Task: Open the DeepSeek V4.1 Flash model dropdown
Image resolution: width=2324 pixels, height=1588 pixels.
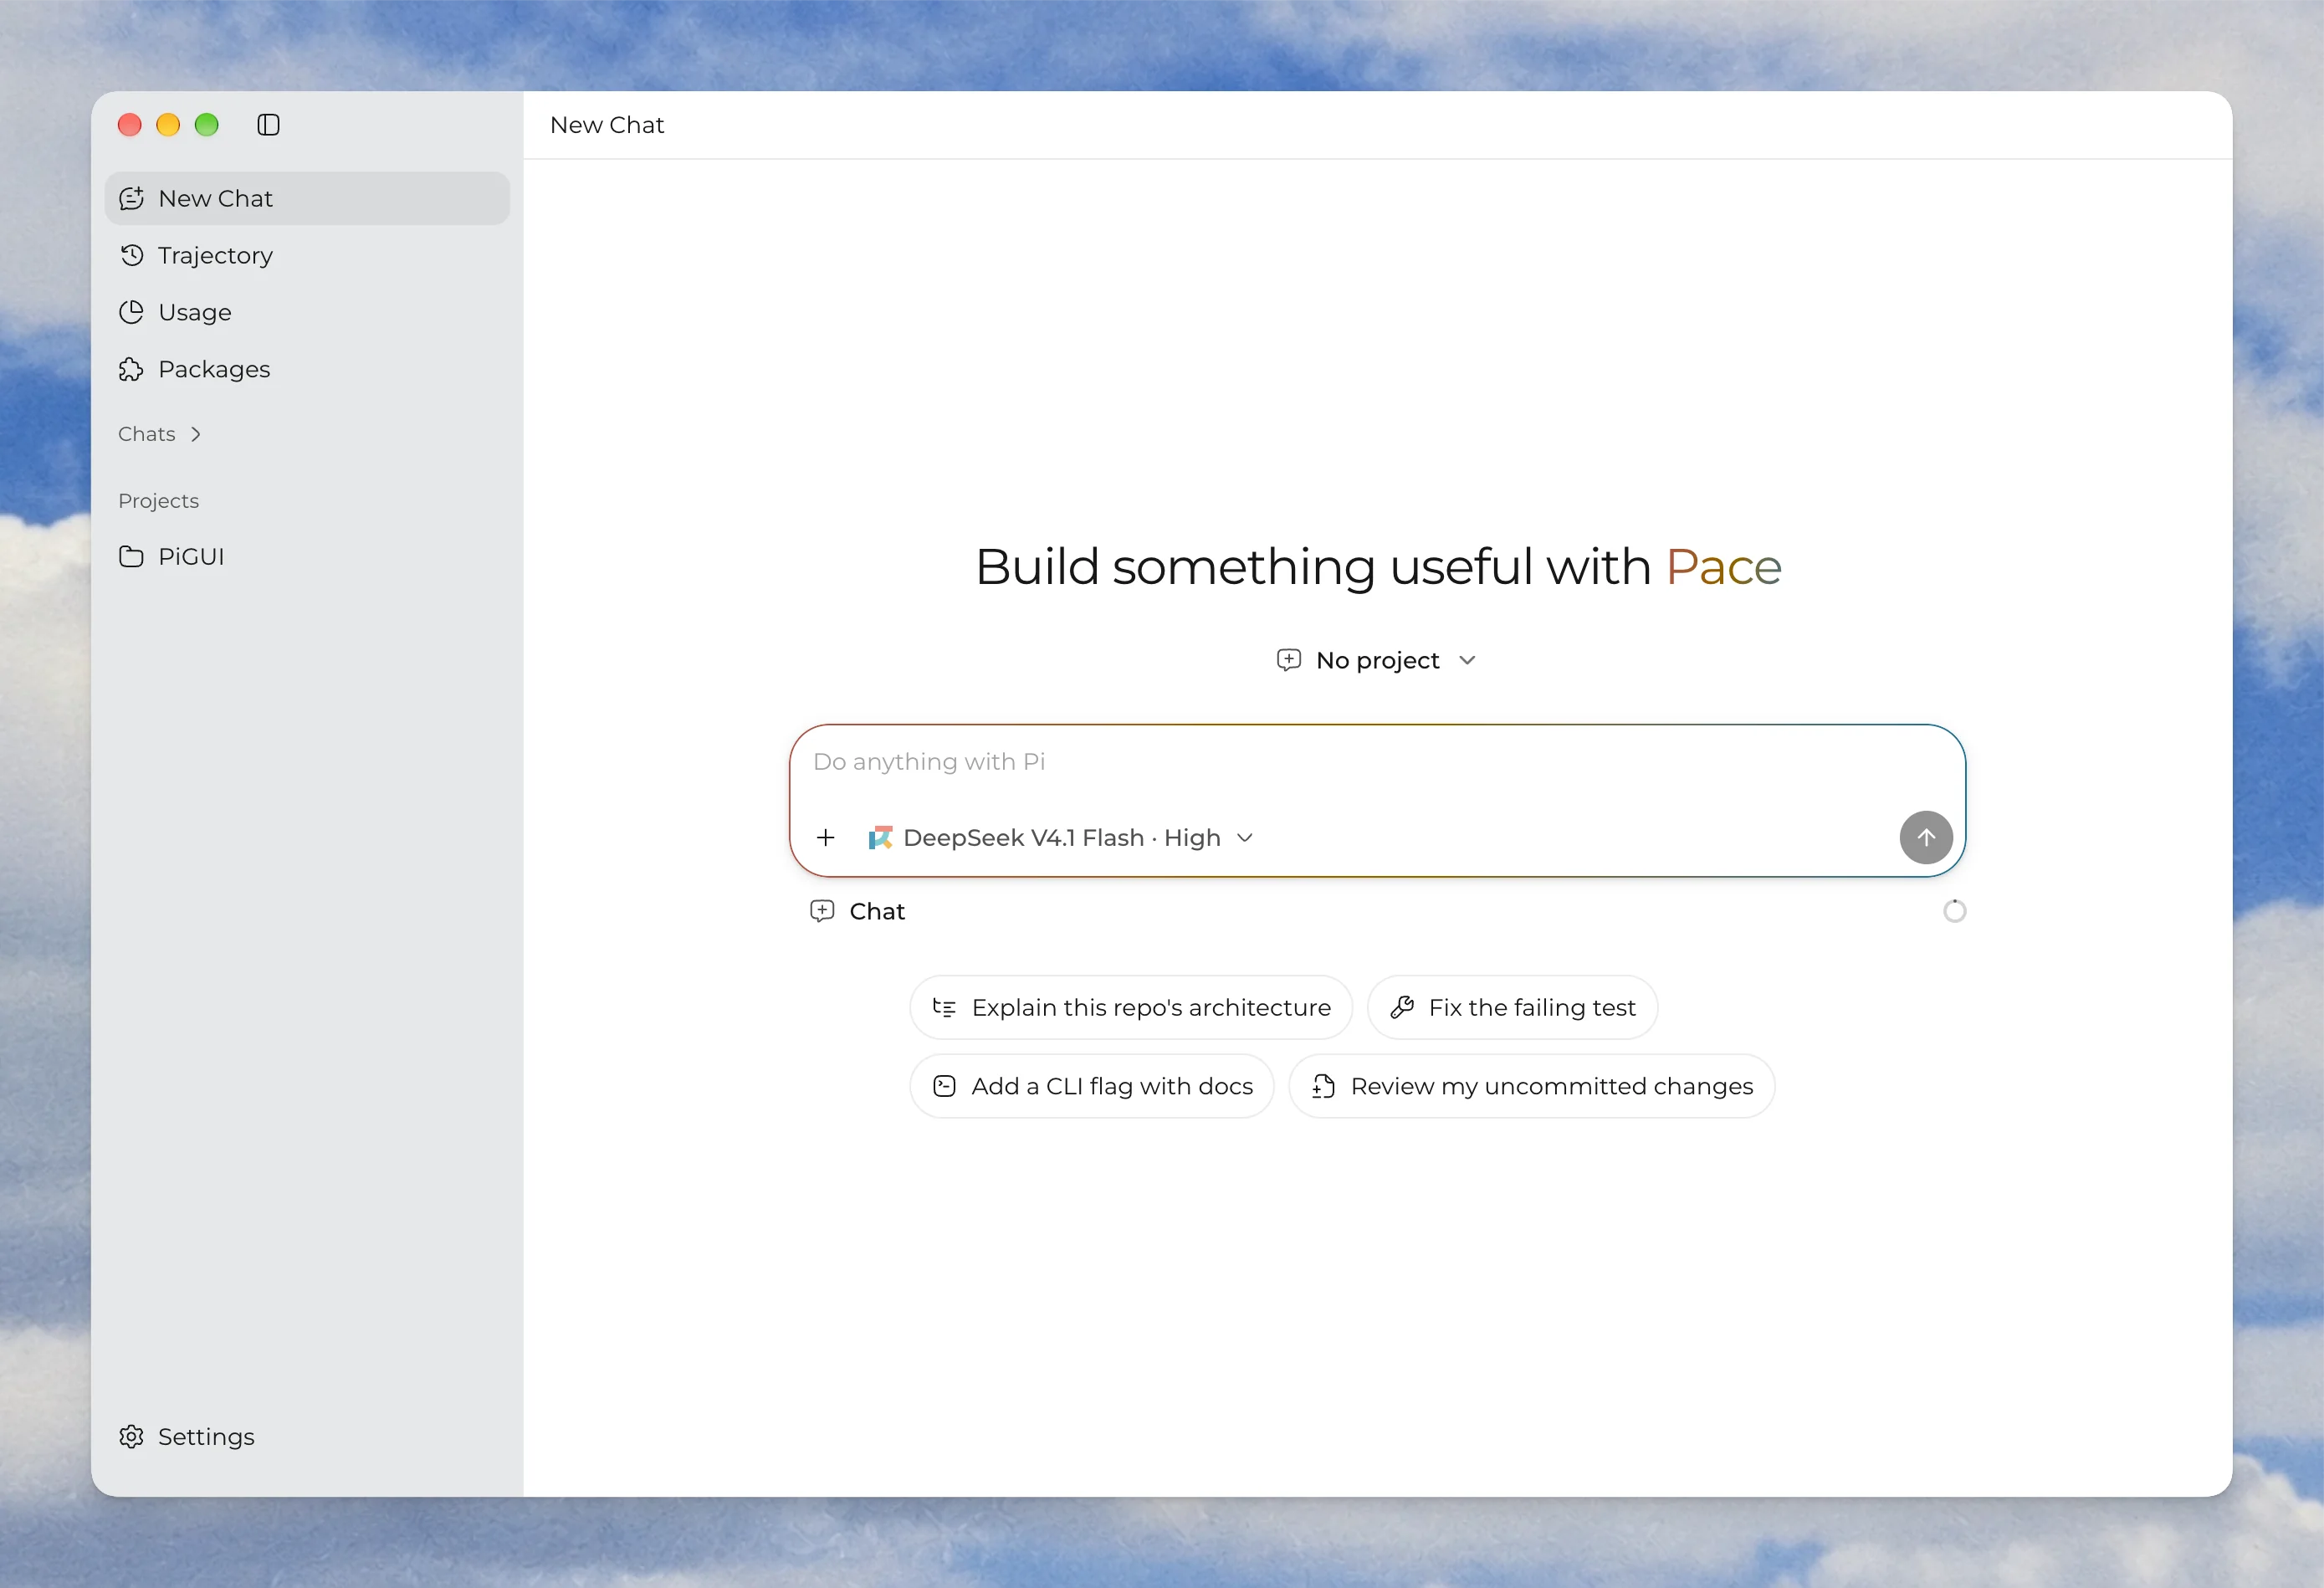Action: tap(1061, 837)
